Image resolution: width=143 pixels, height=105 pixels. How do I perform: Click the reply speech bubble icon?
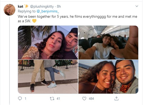coord(20,98)
